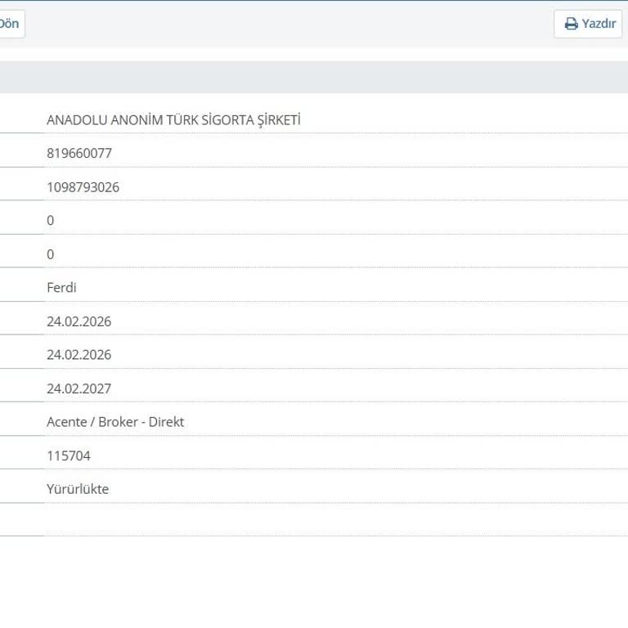The width and height of the screenshot is (628, 628).
Task: Select the value 1098793026
Action: (x=83, y=187)
